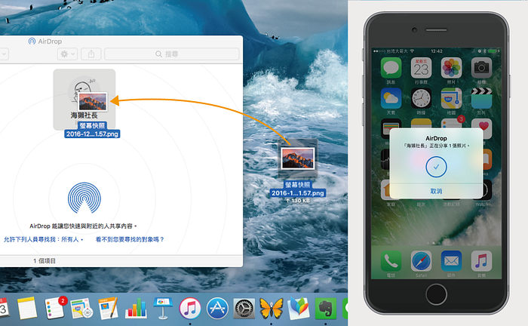Click the 看不到您要尋找的對象嗎 link

(x=130, y=239)
